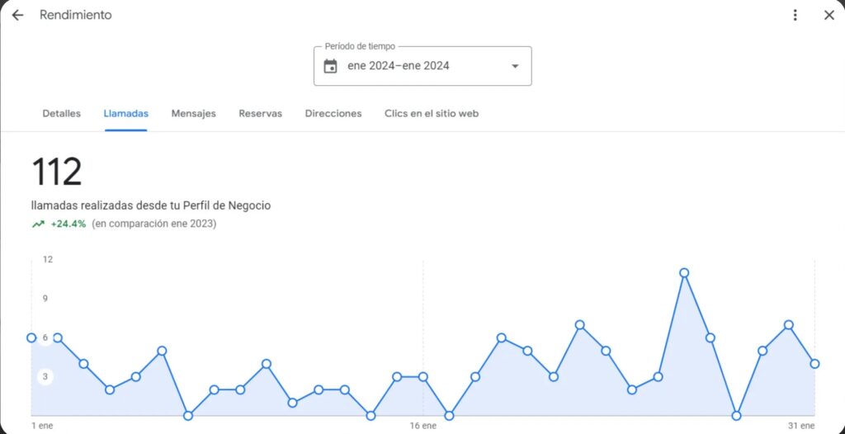
Task: Click '(en comparación ene 2023)' text
Action: pyautogui.click(x=154, y=224)
